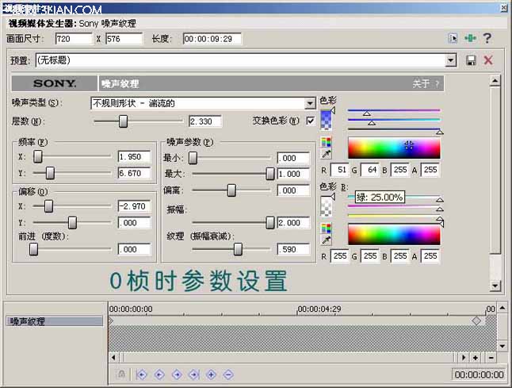512x388 pixels.
Task: Zoom in timeline with plus button
Action: (x=476, y=358)
